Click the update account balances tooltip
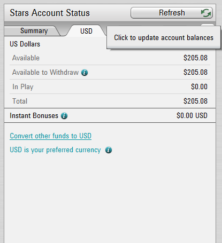Viewport: 222px width, 243px height. point(164,37)
